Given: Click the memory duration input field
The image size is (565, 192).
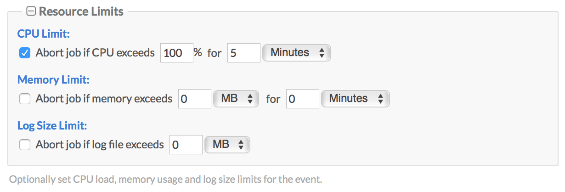Looking at the screenshot, I should coord(302,99).
